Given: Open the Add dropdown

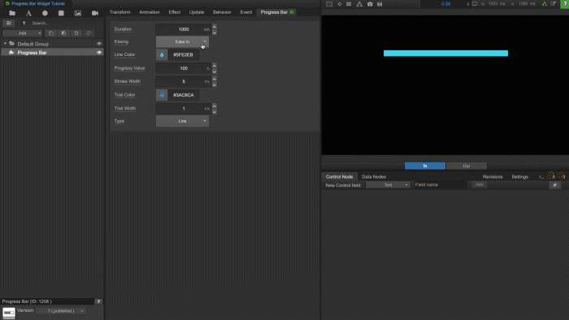Looking at the screenshot, I should click(23, 33).
